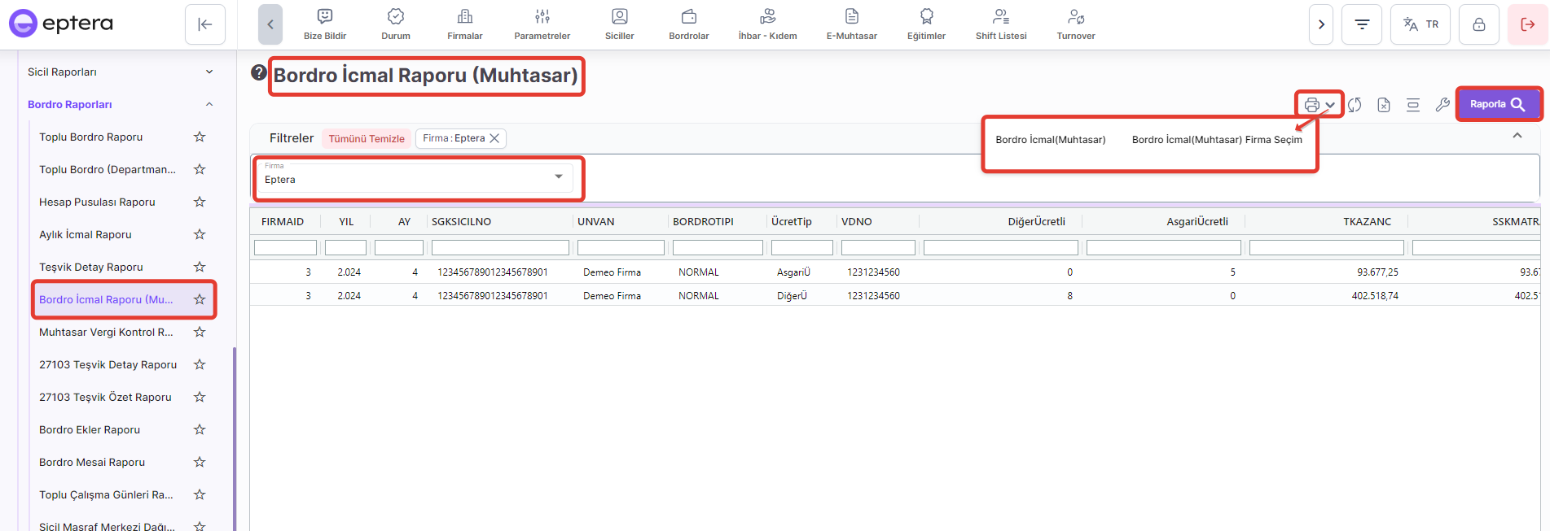1550x531 pixels.
Task: Click the Raporla button
Action: click(x=1497, y=104)
